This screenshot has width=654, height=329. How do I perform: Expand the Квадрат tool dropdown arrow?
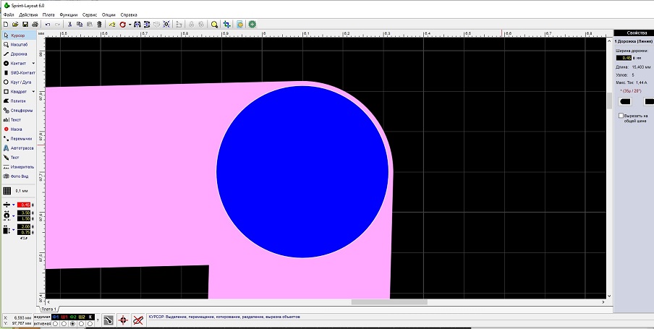(x=33, y=91)
